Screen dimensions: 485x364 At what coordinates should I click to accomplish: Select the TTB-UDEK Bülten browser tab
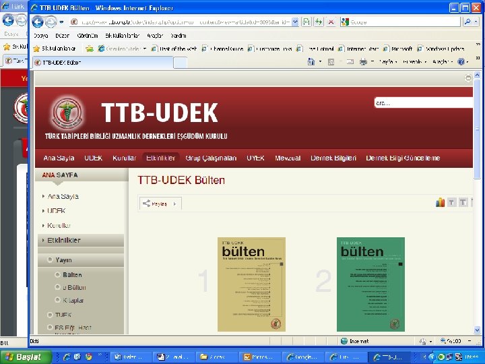click(x=102, y=63)
